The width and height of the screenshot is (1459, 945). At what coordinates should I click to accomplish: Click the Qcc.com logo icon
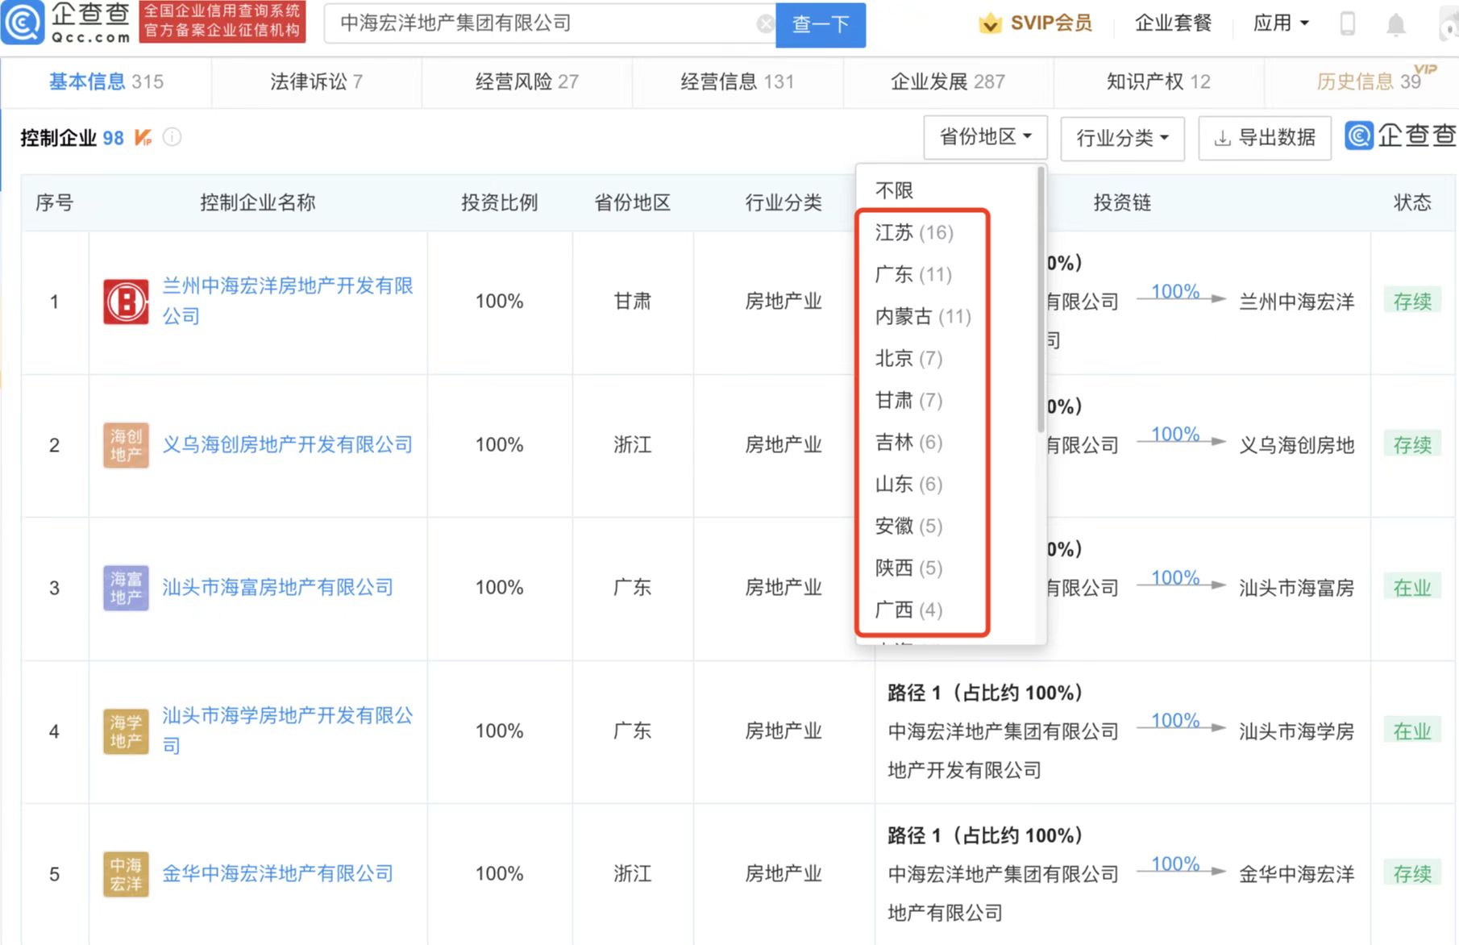[22, 23]
